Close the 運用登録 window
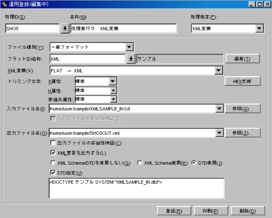This screenshot has height=218, width=272. (268, 4)
